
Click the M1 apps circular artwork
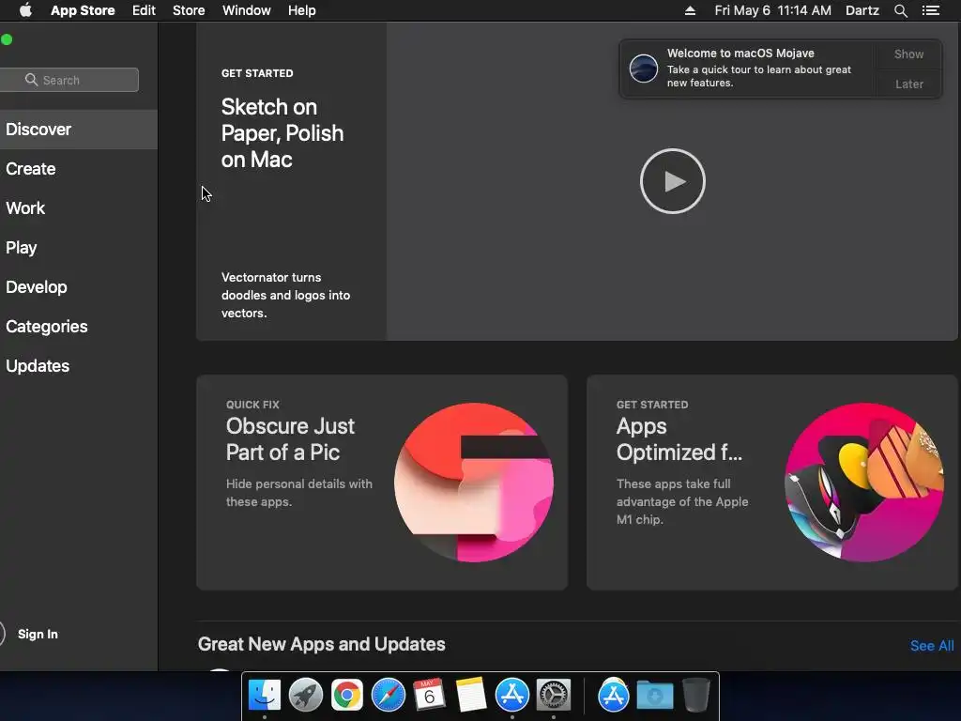pos(864,483)
